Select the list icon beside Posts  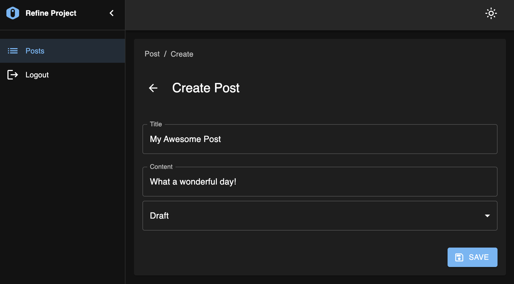click(12, 51)
